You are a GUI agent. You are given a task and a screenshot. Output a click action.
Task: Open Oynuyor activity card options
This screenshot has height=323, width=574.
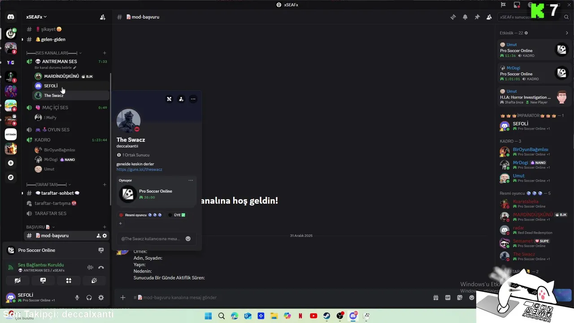coord(191,180)
